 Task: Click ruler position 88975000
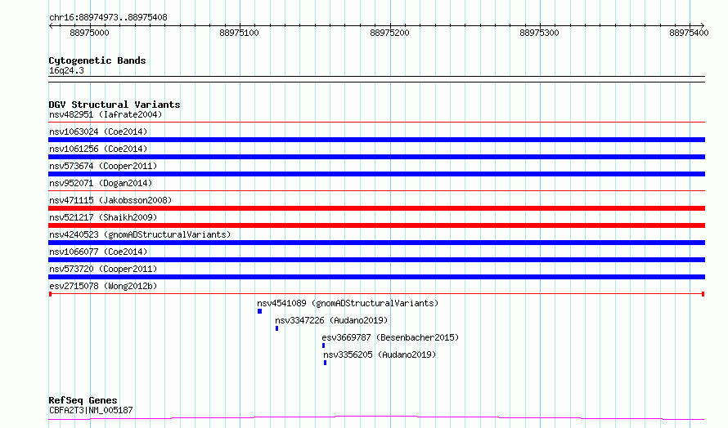89,33
